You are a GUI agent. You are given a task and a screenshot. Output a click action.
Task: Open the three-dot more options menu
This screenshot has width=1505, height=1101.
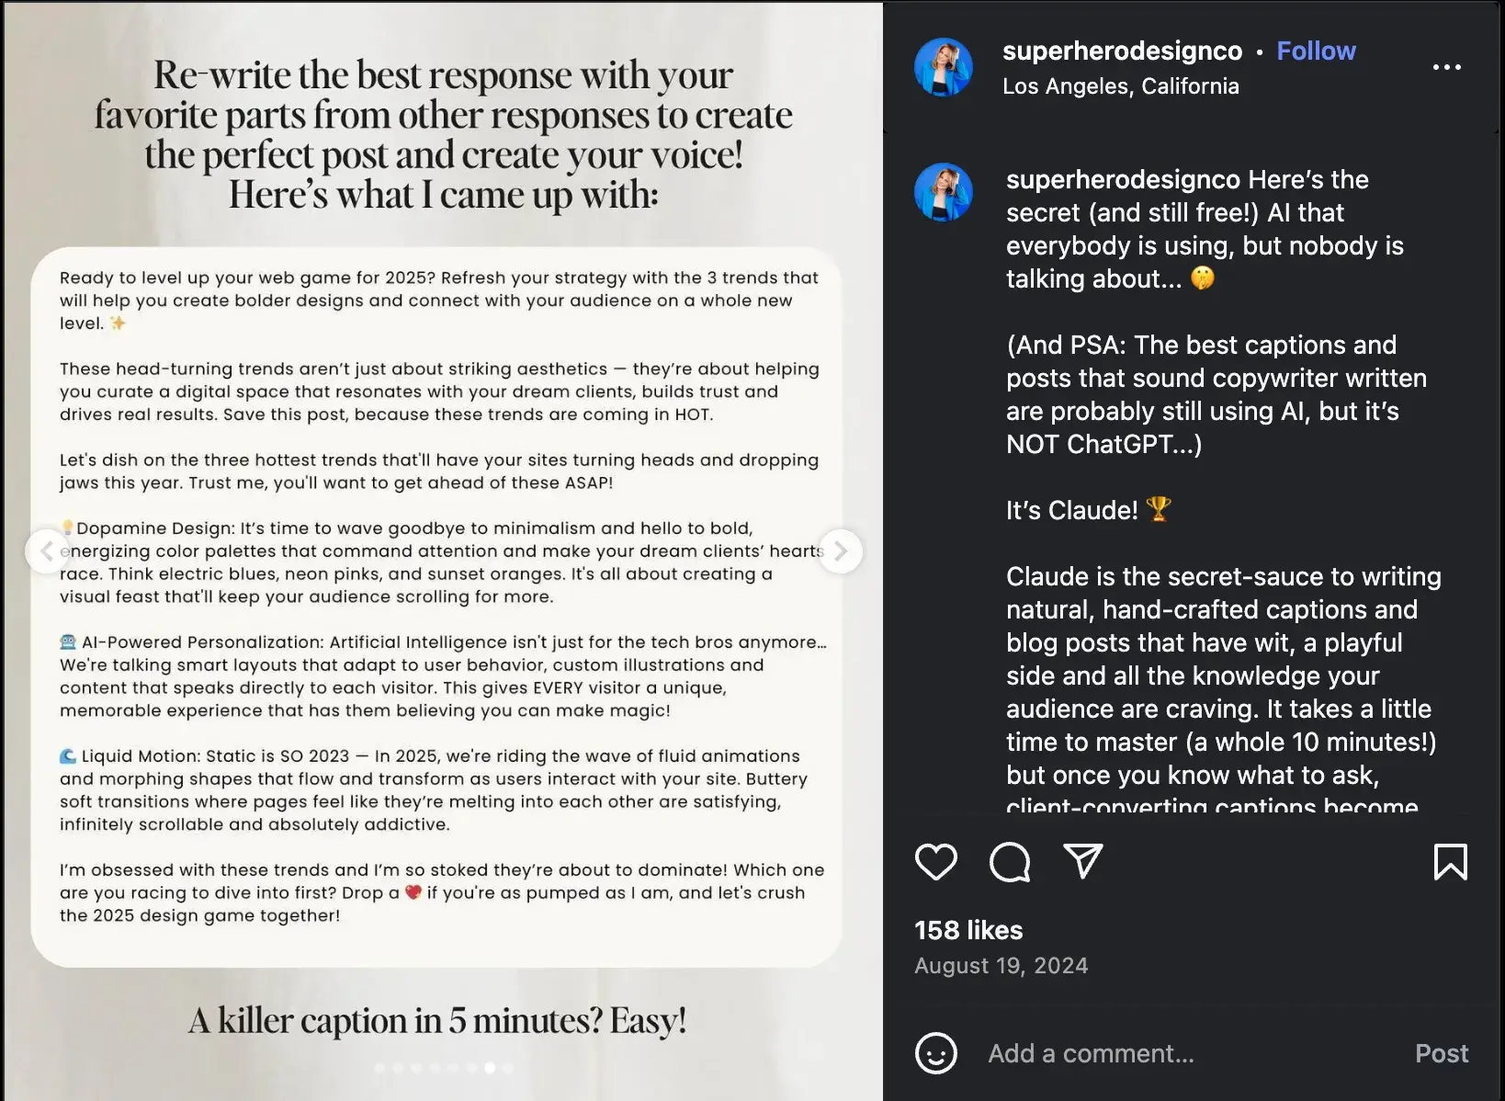click(x=1446, y=67)
